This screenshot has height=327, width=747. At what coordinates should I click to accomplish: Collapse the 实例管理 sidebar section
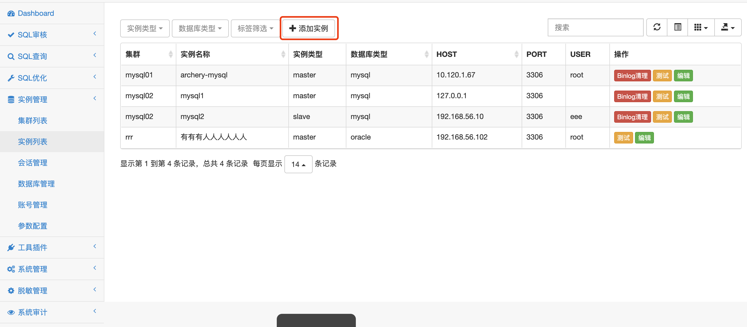pyautogui.click(x=32, y=99)
